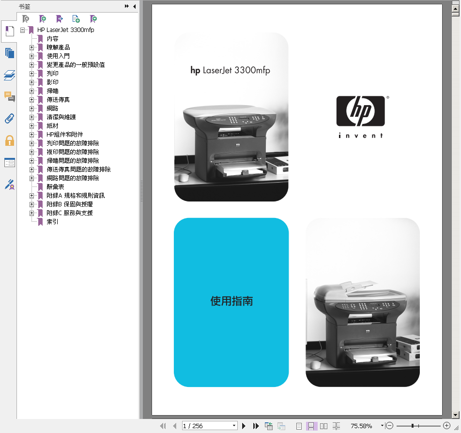Zoom in with the plus button
Screen dimensions: 461x433
tap(446, 426)
